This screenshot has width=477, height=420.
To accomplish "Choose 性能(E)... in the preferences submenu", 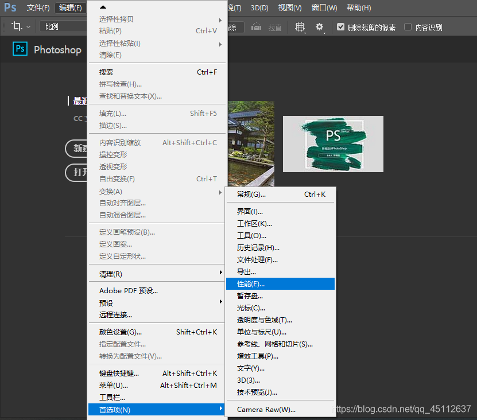I will coord(281,284).
